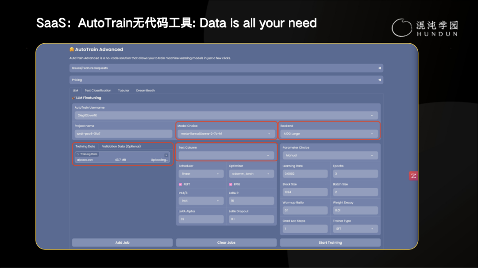Click the Batch Size input field
This screenshot has width=478, height=268.
point(355,192)
